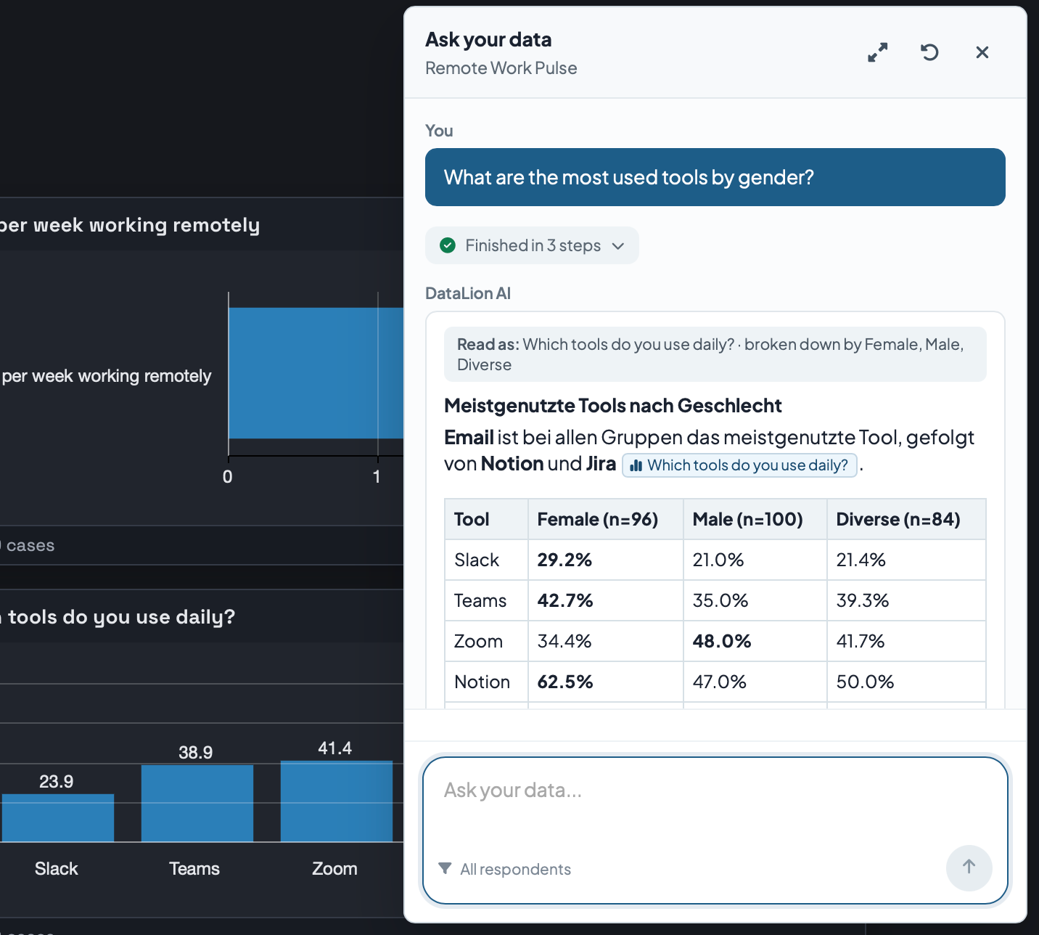Expand the Ask your data panel
Image resolution: width=1039 pixels, height=935 pixels.
[878, 52]
